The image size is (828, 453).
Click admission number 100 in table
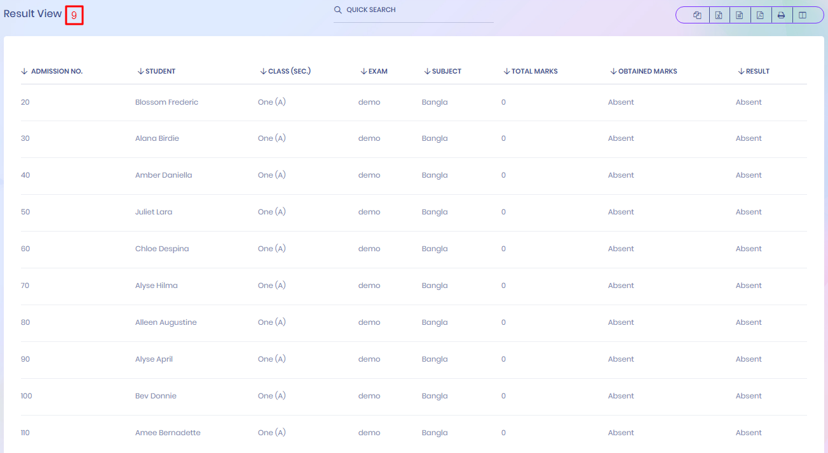click(x=26, y=396)
